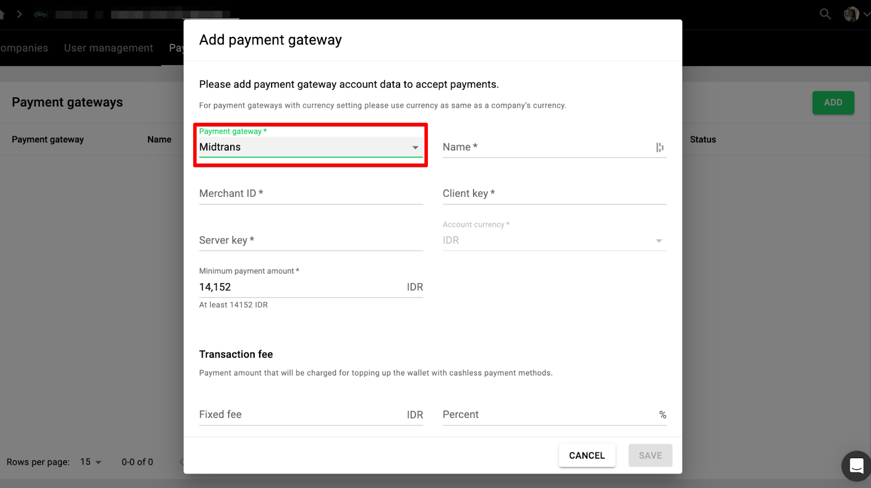Click the password manager icon in Name field
The image size is (871, 488).
(660, 147)
